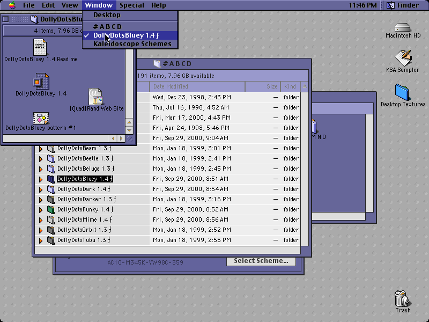The height and width of the screenshot is (322, 429).
Task: Click date 'Fri, Sep 29, 2000, 9:04 AM'
Action: click(x=190, y=138)
